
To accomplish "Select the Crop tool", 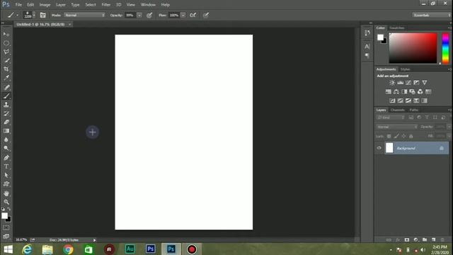I will point(6,69).
